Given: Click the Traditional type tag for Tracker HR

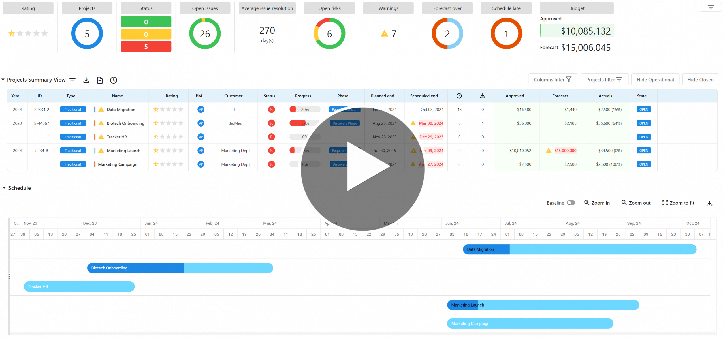Looking at the screenshot, I should coord(73,137).
